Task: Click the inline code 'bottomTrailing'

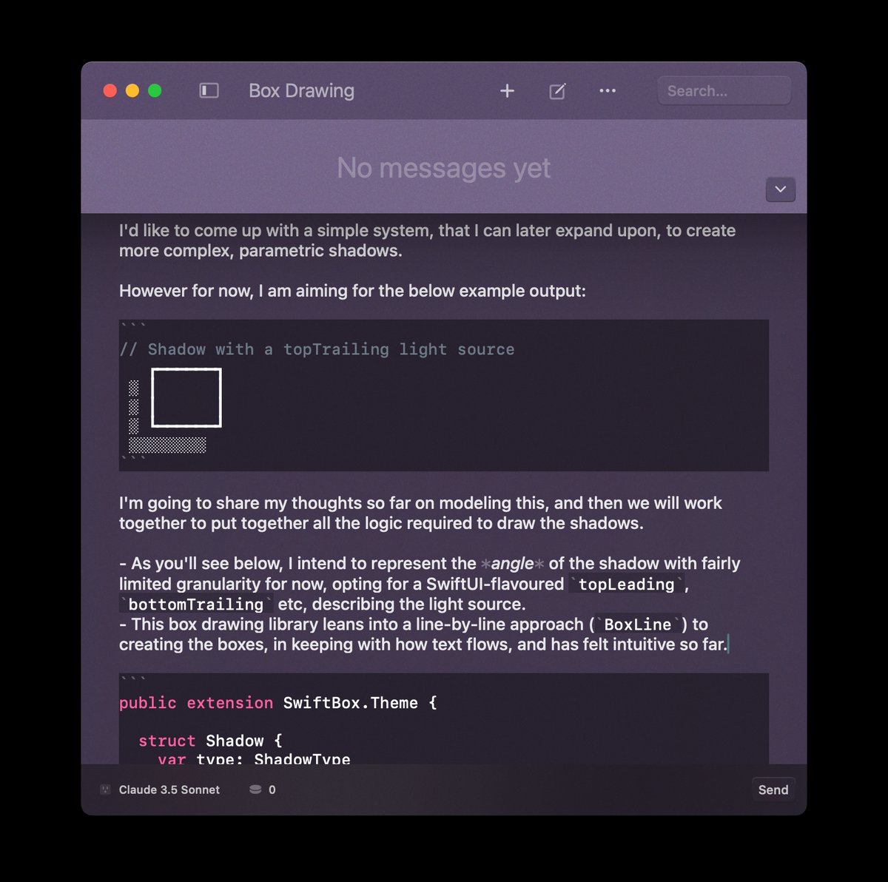Action: (x=195, y=605)
